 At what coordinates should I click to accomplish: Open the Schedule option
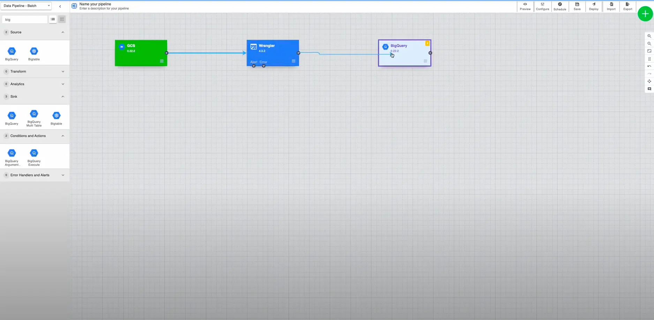(x=560, y=6)
